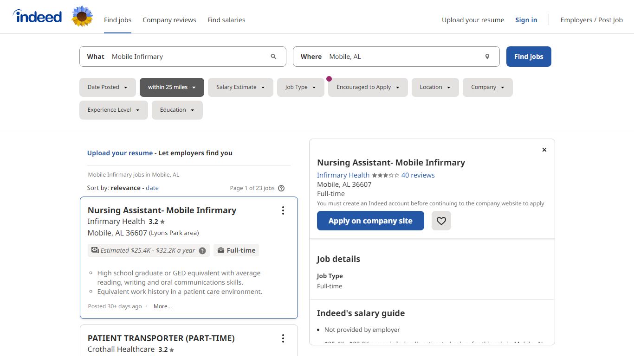
Task: Click Sign in
Action: coord(526,20)
